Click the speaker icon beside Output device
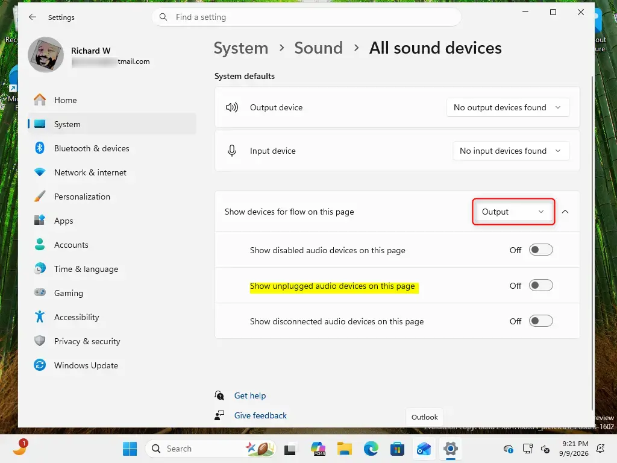 click(232, 107)
